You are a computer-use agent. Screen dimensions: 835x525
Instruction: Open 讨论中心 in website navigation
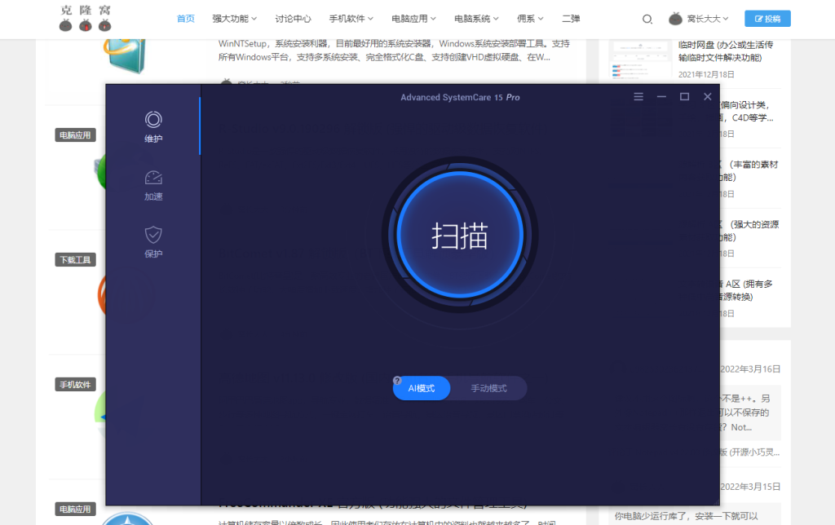click(x=293, y=19)
